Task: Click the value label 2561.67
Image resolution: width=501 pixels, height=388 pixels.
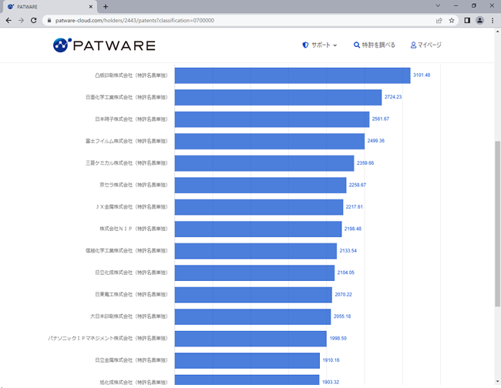Action: [x=381, y=119]
